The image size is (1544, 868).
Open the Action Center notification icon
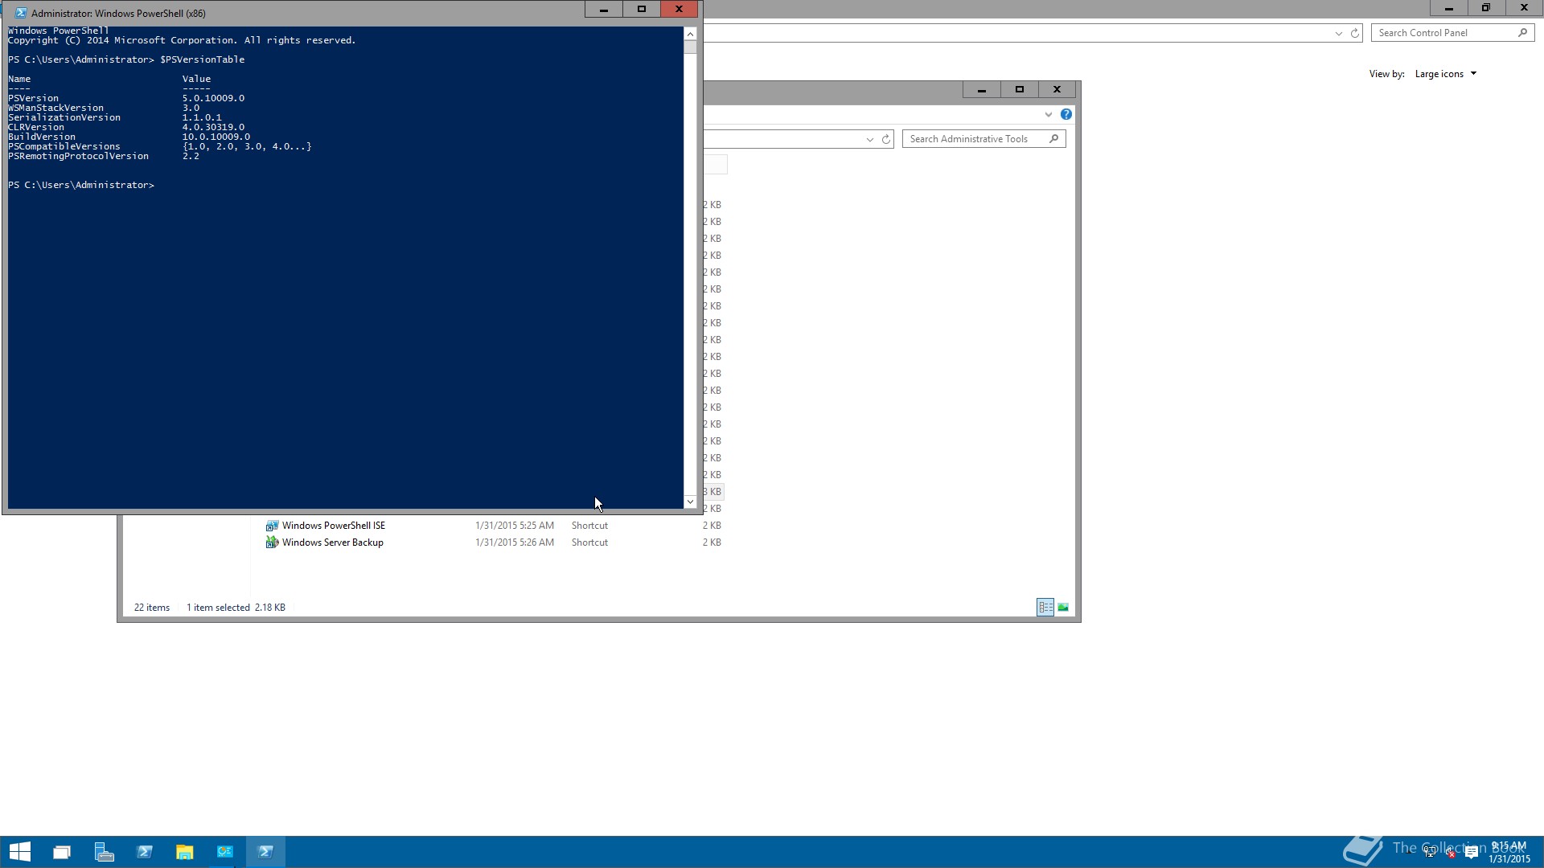click(1472, 853)
